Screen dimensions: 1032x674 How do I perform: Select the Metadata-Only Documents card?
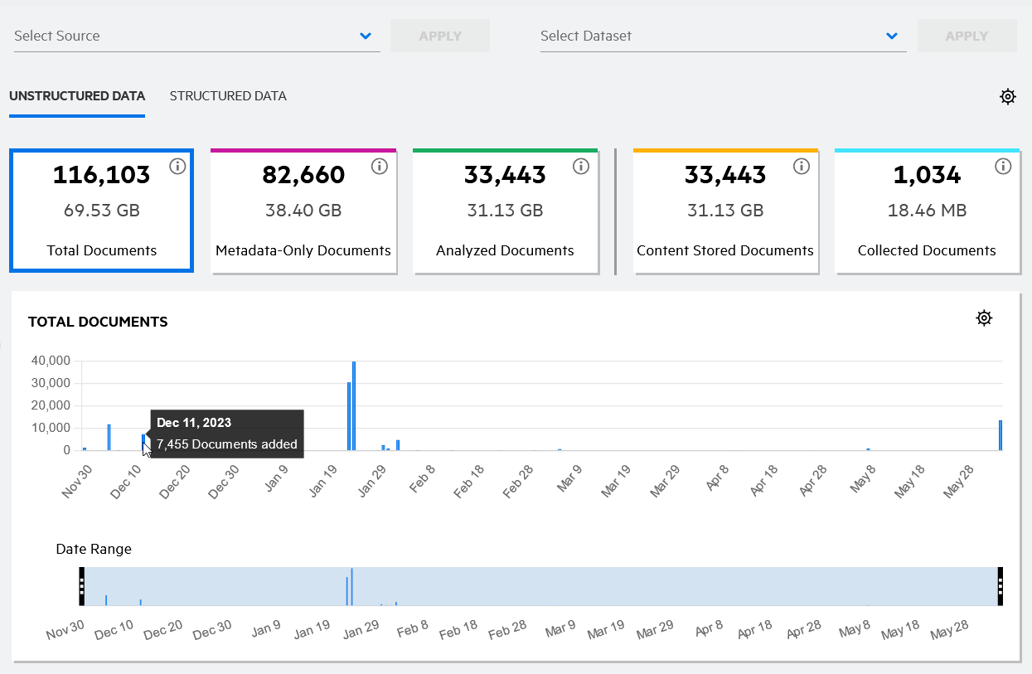pos(303,212)
